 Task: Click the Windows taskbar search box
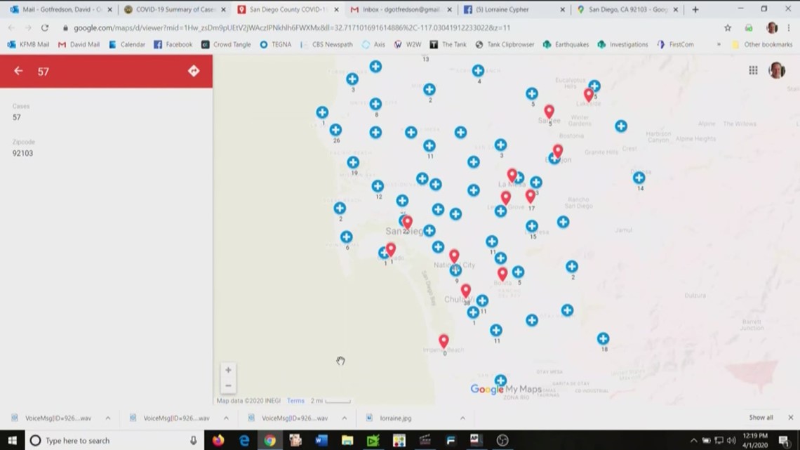coord(112,441)
